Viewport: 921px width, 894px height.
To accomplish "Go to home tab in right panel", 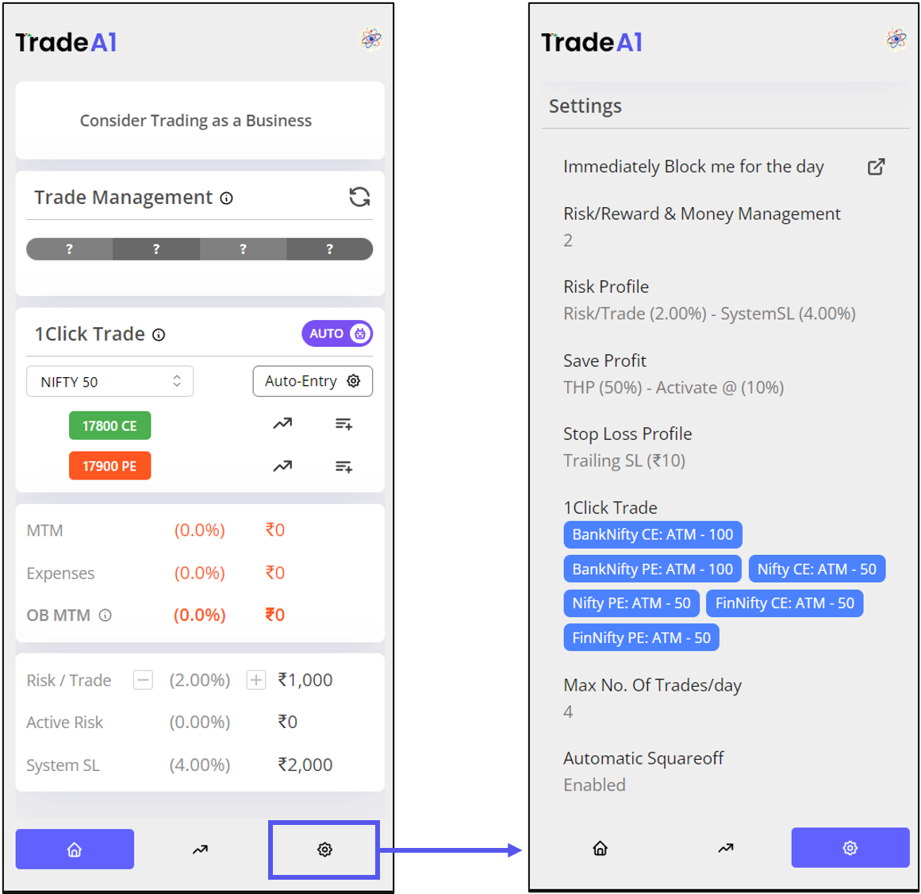I will pos(600,848).
